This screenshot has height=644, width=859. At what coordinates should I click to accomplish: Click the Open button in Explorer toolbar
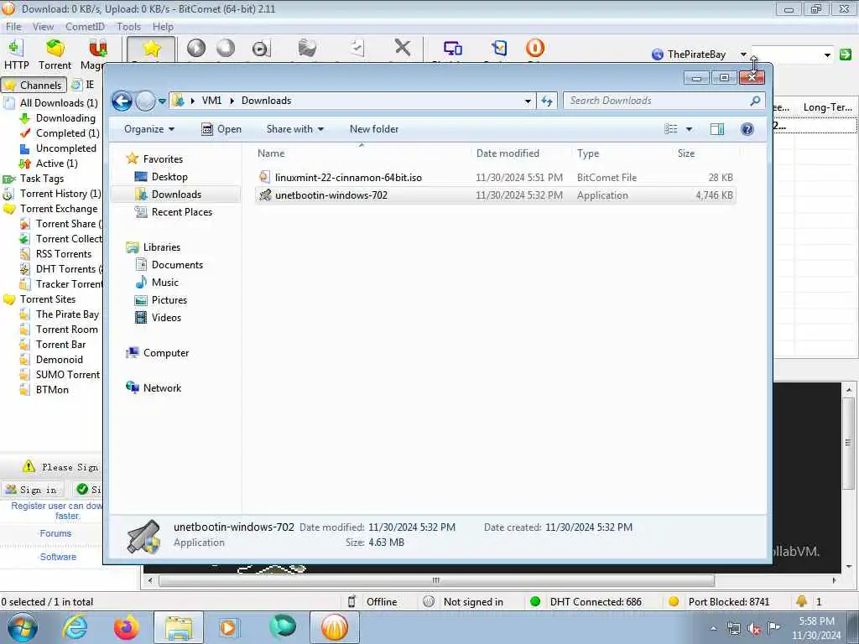[x=221, y=129]
